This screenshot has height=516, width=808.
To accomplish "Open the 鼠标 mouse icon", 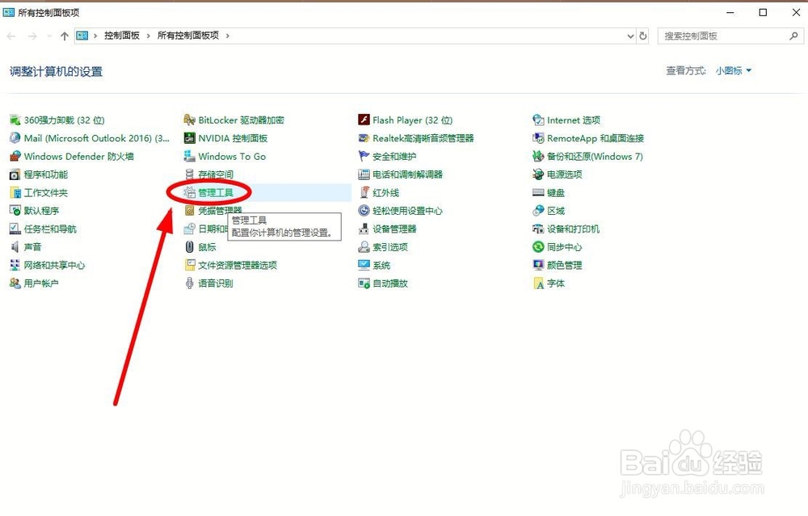I will pos(189,246).
